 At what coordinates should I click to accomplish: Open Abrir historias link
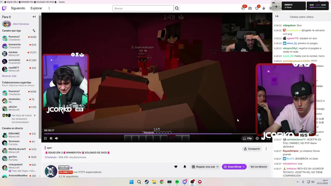click(21, 24)
